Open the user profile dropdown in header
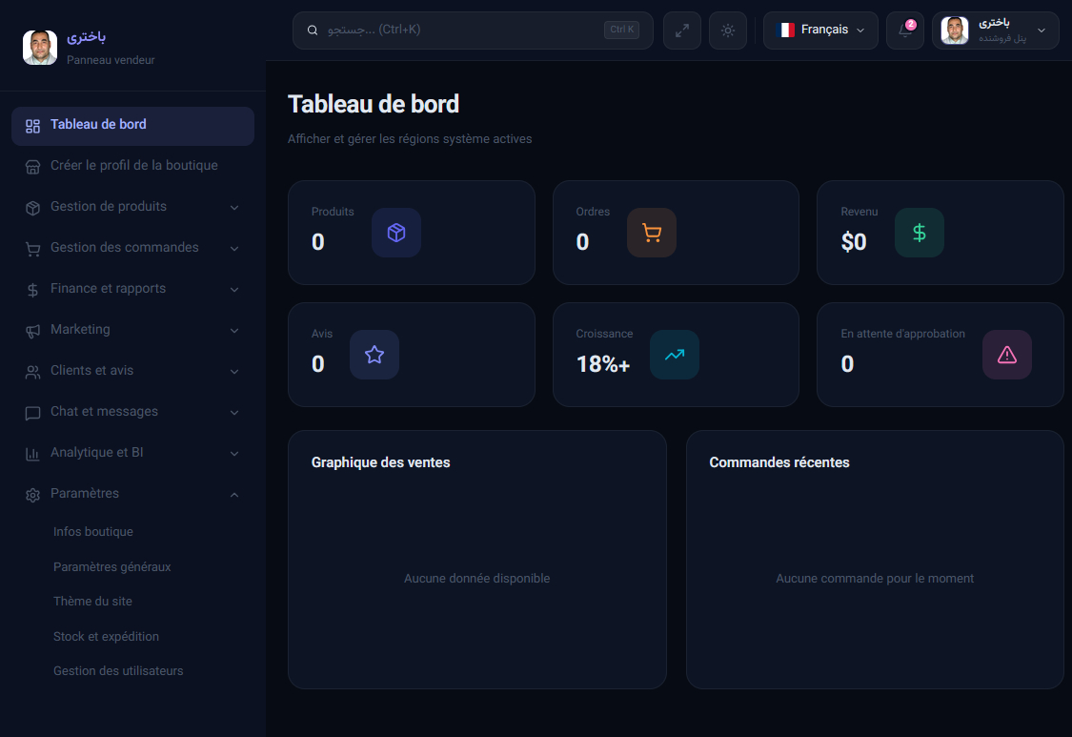This screenshot has width=1072, height=737. 996,31
